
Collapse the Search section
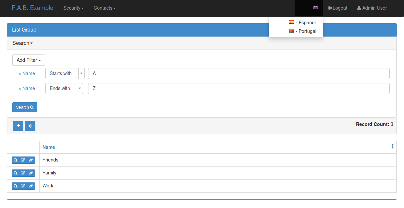click(x=22, y=43)
